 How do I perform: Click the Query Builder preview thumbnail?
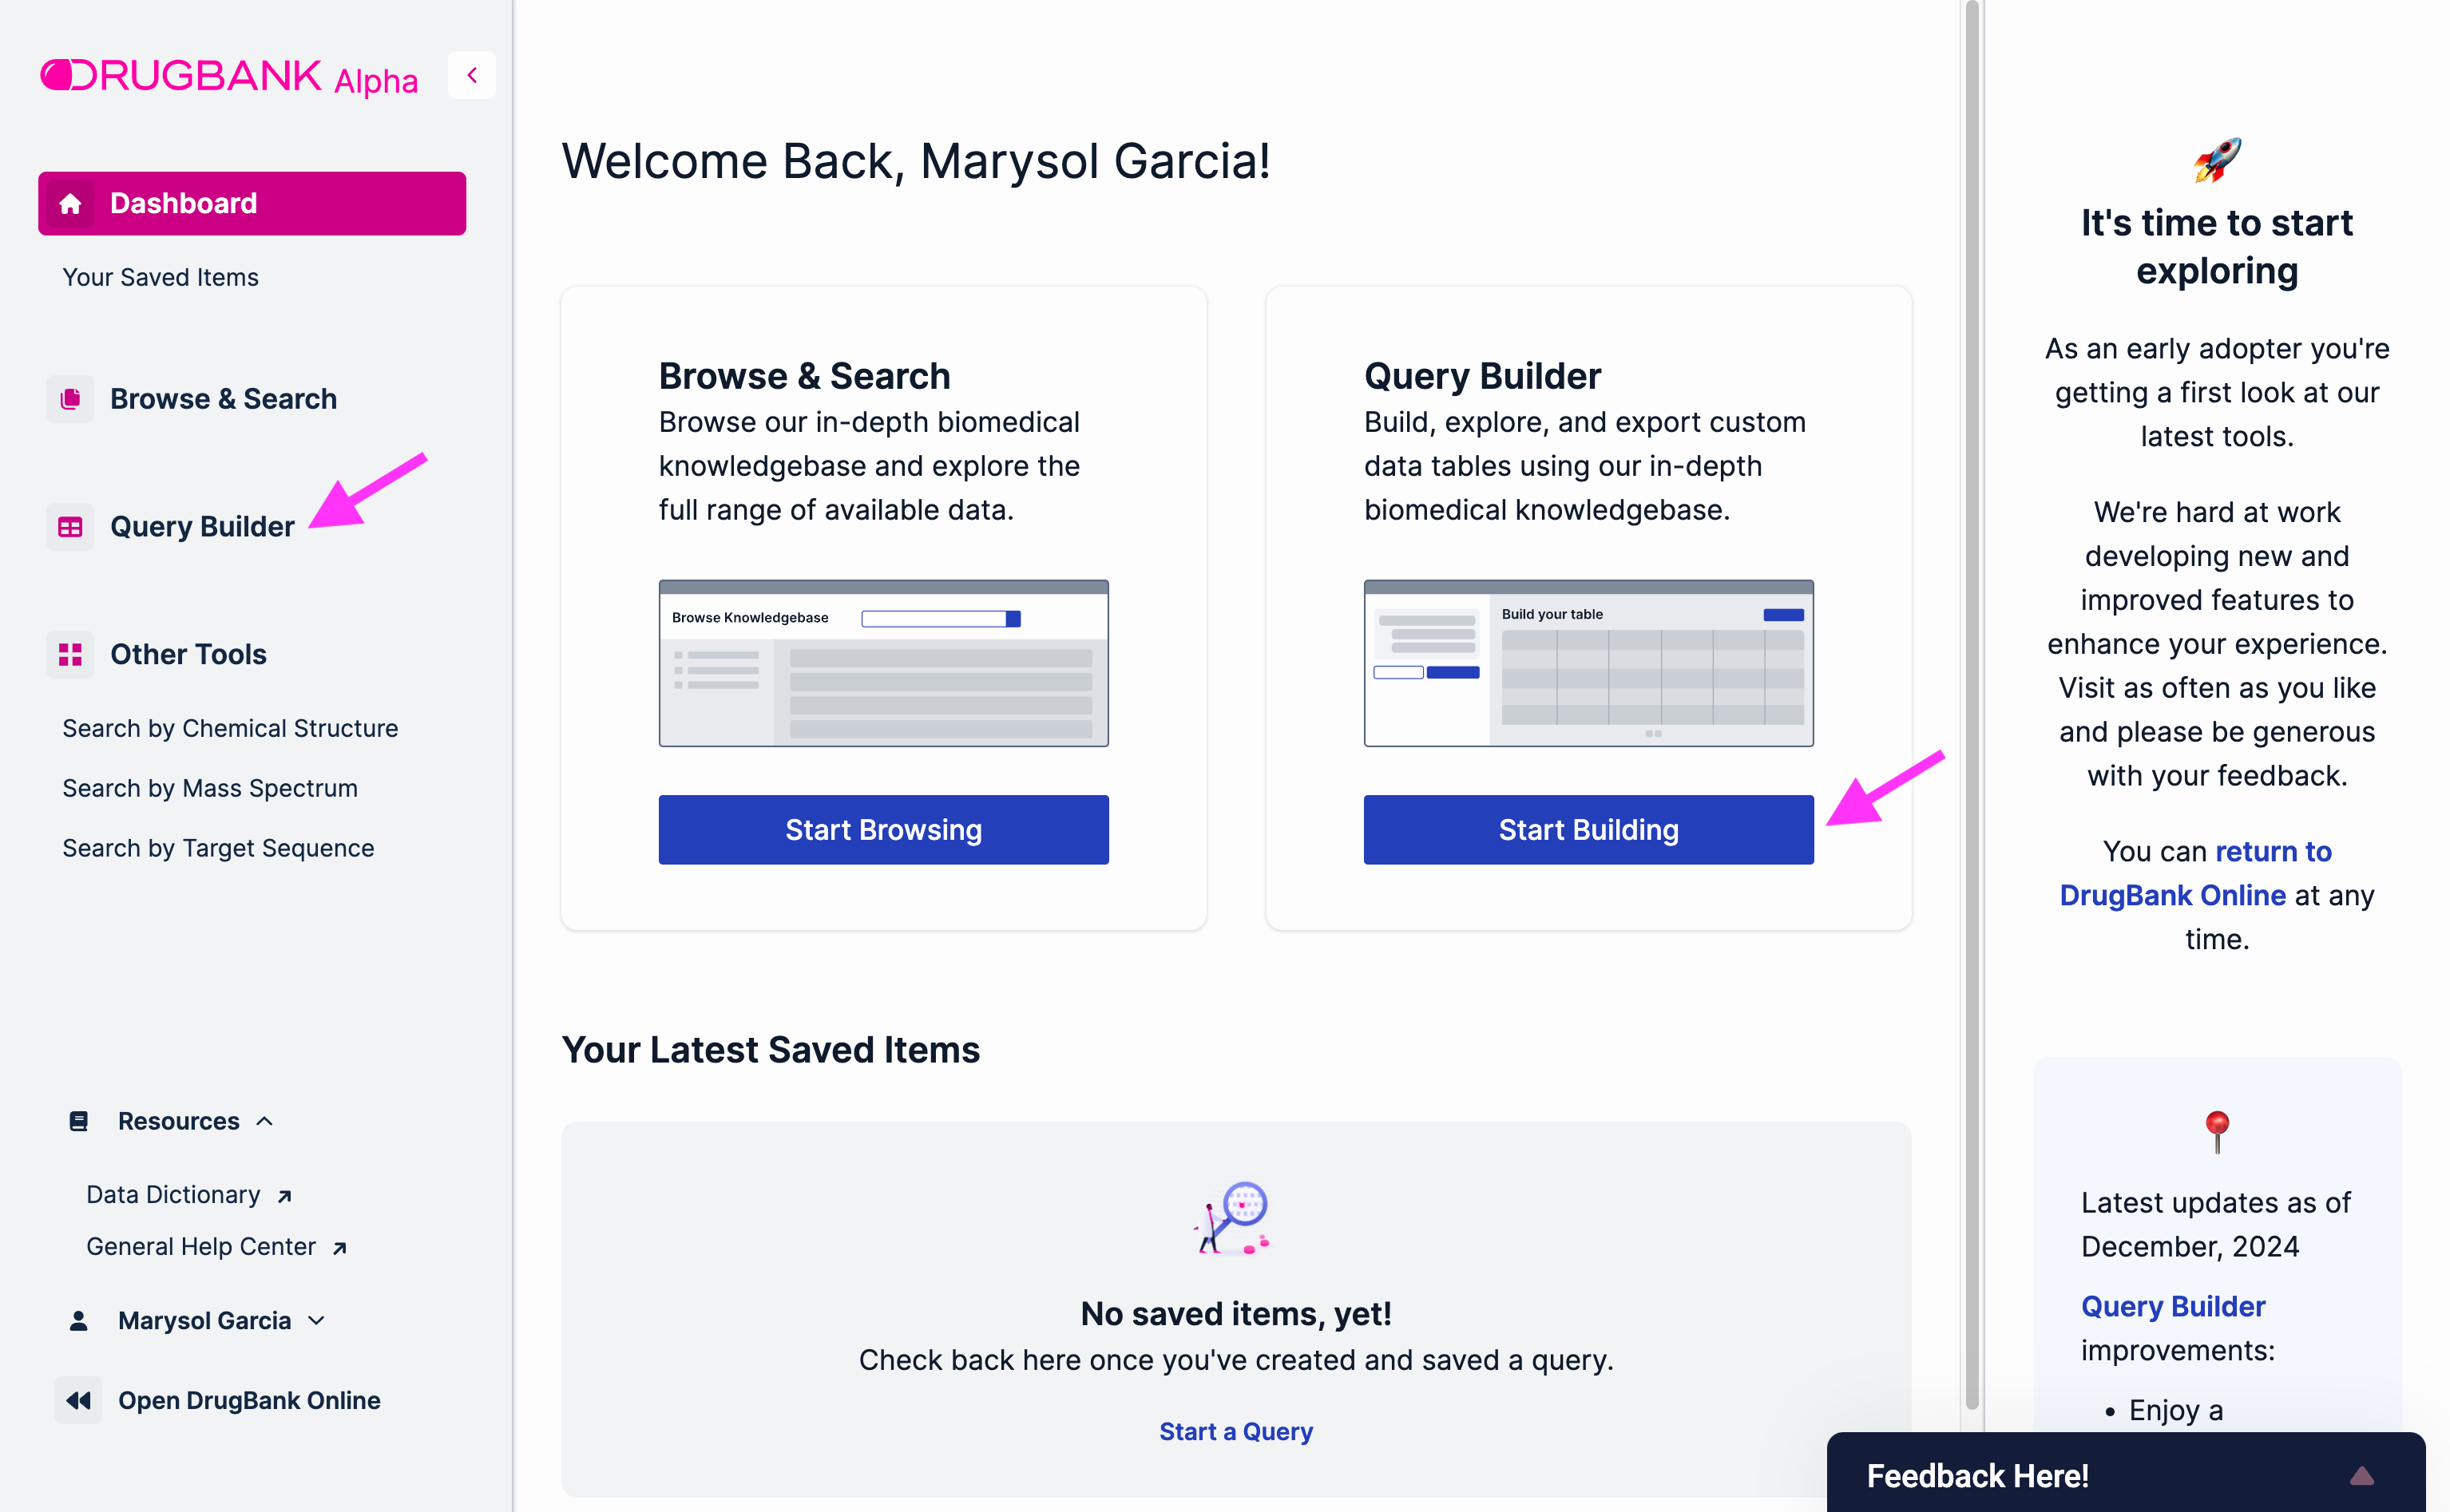coord(1588,663)
